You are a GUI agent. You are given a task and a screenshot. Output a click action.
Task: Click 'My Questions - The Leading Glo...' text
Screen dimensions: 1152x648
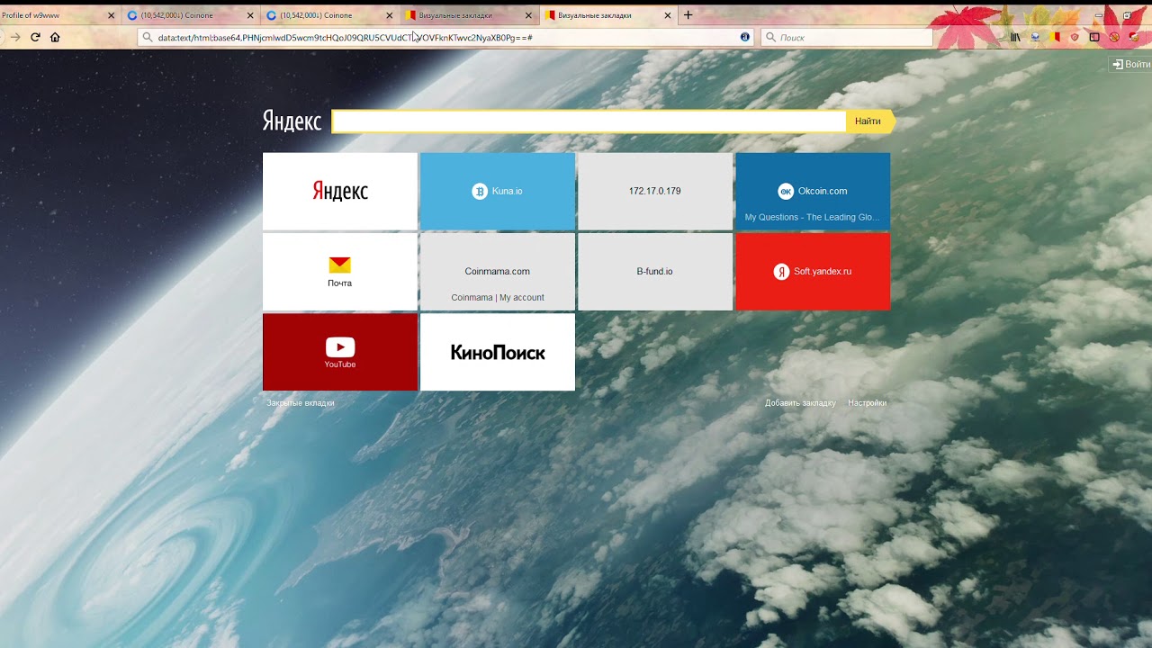[x=812, y=217]
